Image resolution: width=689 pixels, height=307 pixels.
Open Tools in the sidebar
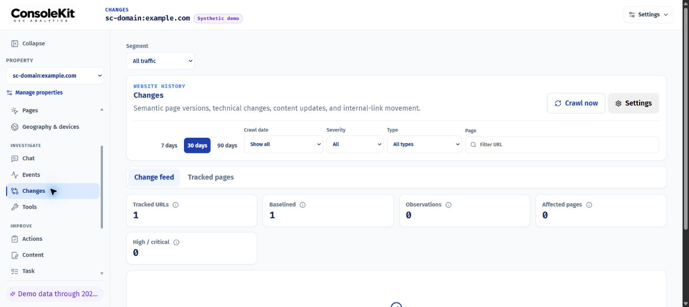point(53,207)
